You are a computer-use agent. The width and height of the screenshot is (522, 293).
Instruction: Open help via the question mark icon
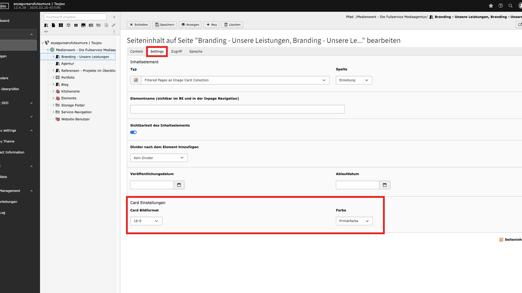501,6
